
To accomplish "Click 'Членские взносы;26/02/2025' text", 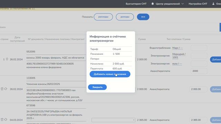I will pos(43,84).
